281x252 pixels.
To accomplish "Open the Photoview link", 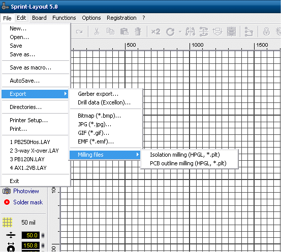I will (x=26, y=191).
